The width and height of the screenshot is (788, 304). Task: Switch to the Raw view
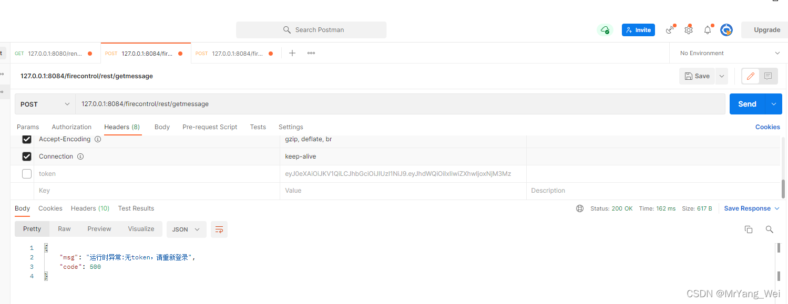64,229
